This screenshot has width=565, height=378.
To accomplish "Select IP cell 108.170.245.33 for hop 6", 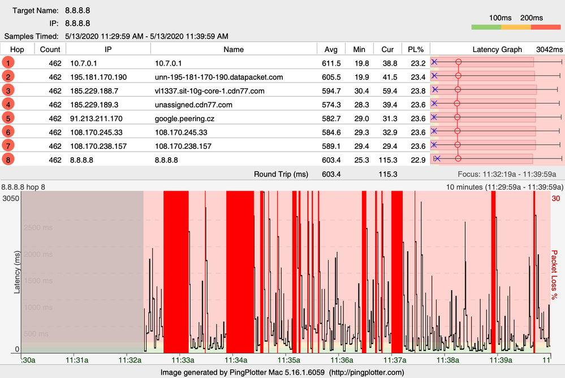I will tap(96, 132).
